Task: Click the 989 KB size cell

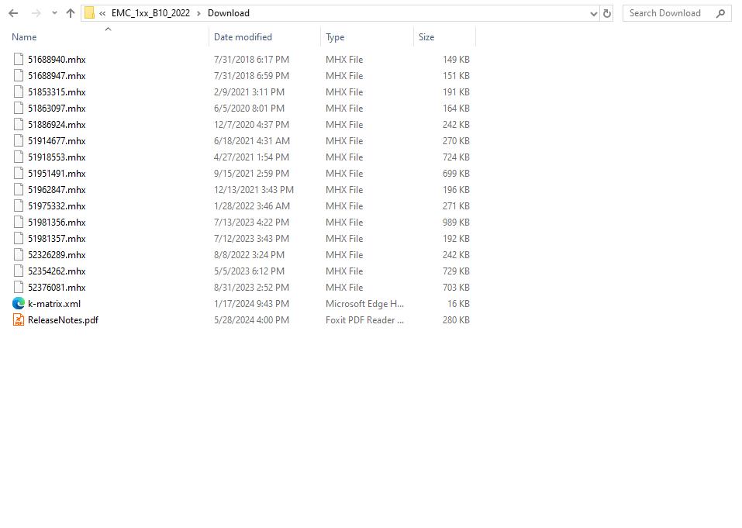Action: (x=456, y=222)
